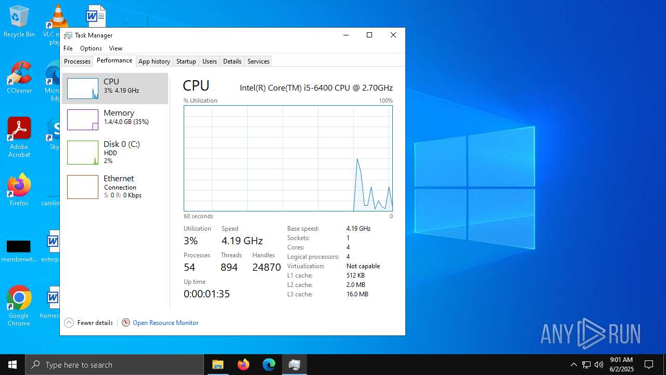
Task: Open the taskbar clock and date
Action: (x=621, y=365)
